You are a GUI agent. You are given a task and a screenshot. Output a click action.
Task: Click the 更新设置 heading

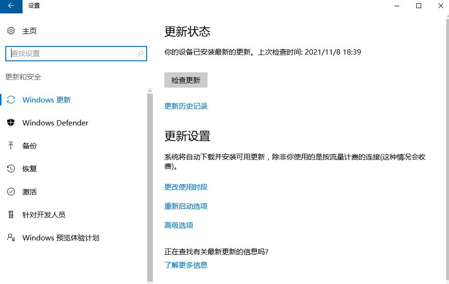[x=187, y=136]
